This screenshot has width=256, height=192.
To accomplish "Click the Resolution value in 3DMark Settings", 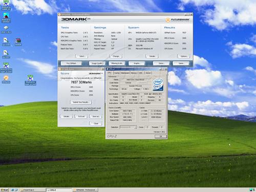I will coord(116,33).
